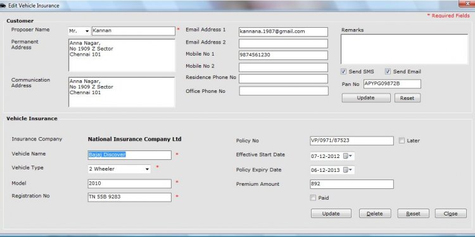Click the Policy Expiry Date value 06-12-2013

[326, 170]
